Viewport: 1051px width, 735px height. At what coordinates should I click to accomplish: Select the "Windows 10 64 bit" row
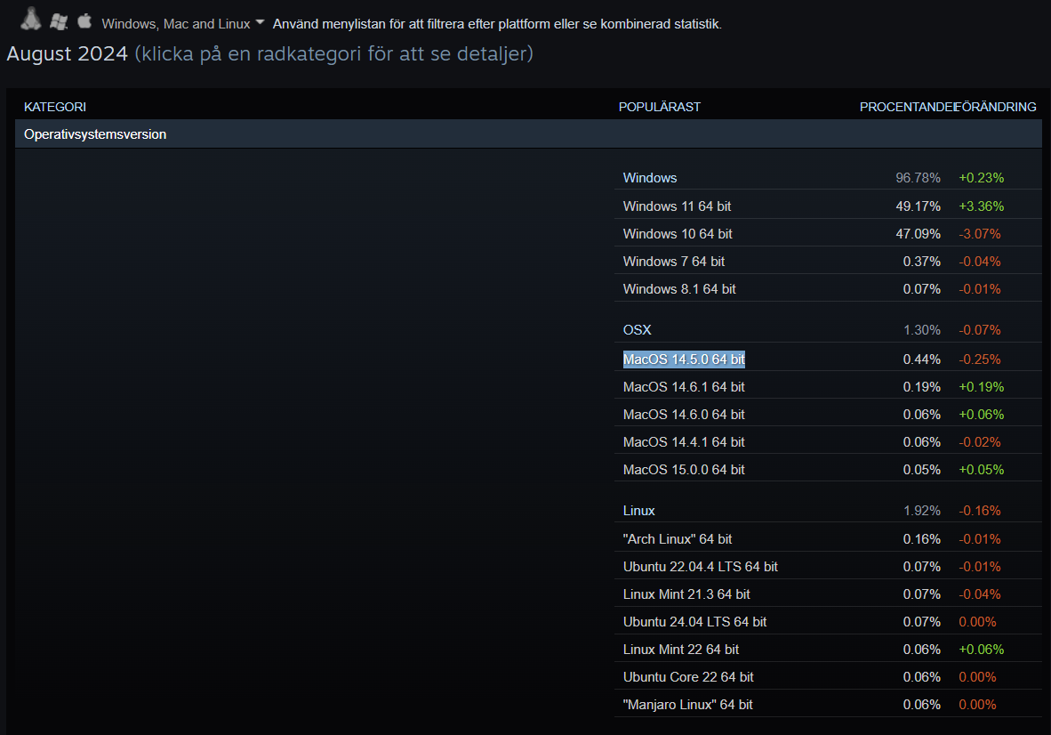[x=681, y=233]
